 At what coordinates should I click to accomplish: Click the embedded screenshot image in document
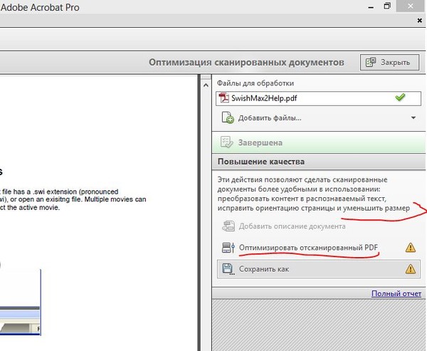[x=21, y=303]
